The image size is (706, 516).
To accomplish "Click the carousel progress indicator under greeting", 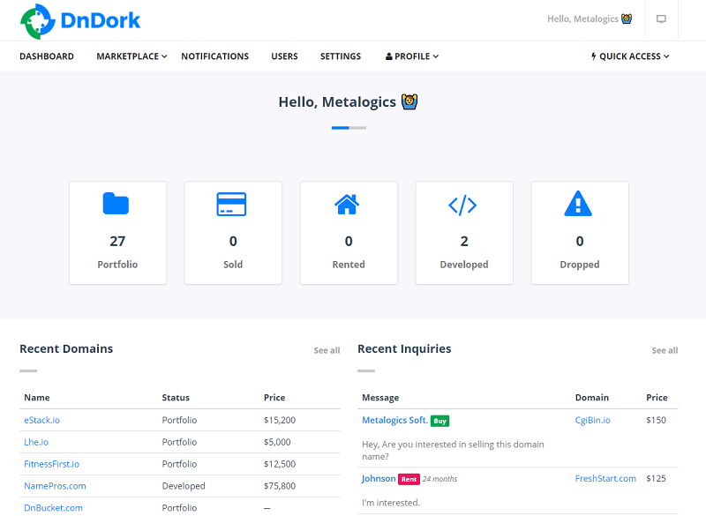I will pyautogui.click(x=349, y=128).
